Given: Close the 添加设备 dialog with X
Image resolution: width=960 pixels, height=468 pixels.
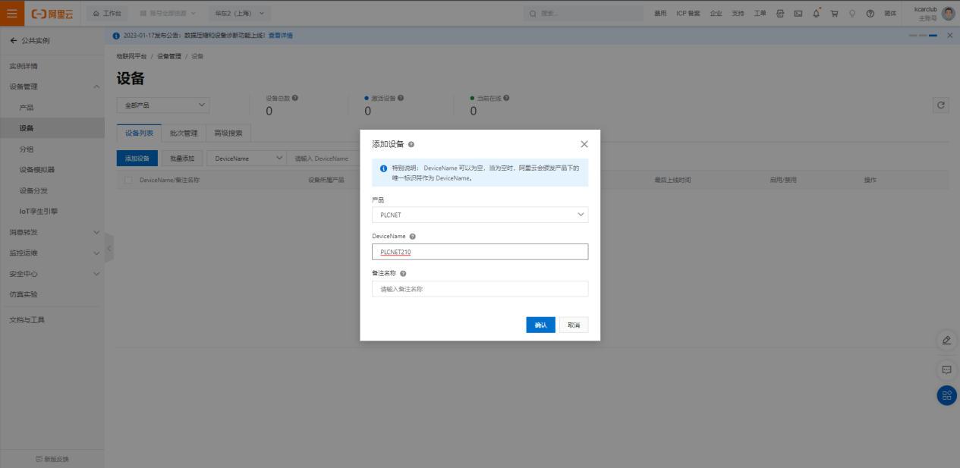Looking at the screenshot, I should click(584, 144).
